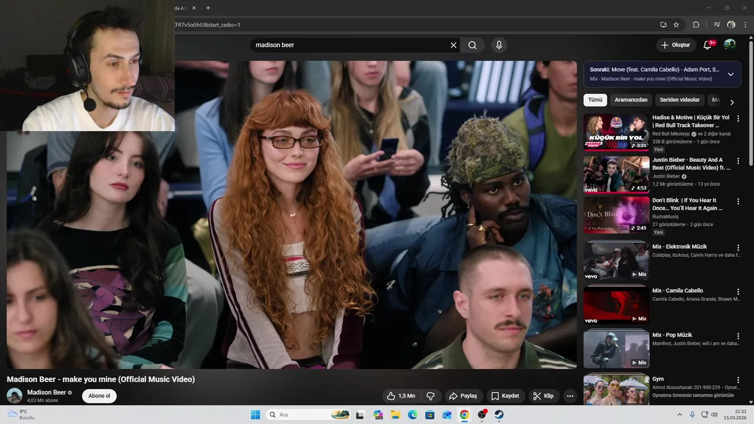The image size is (754, 424).
Task: Create a clip with Klip
Action: (544, 396)
